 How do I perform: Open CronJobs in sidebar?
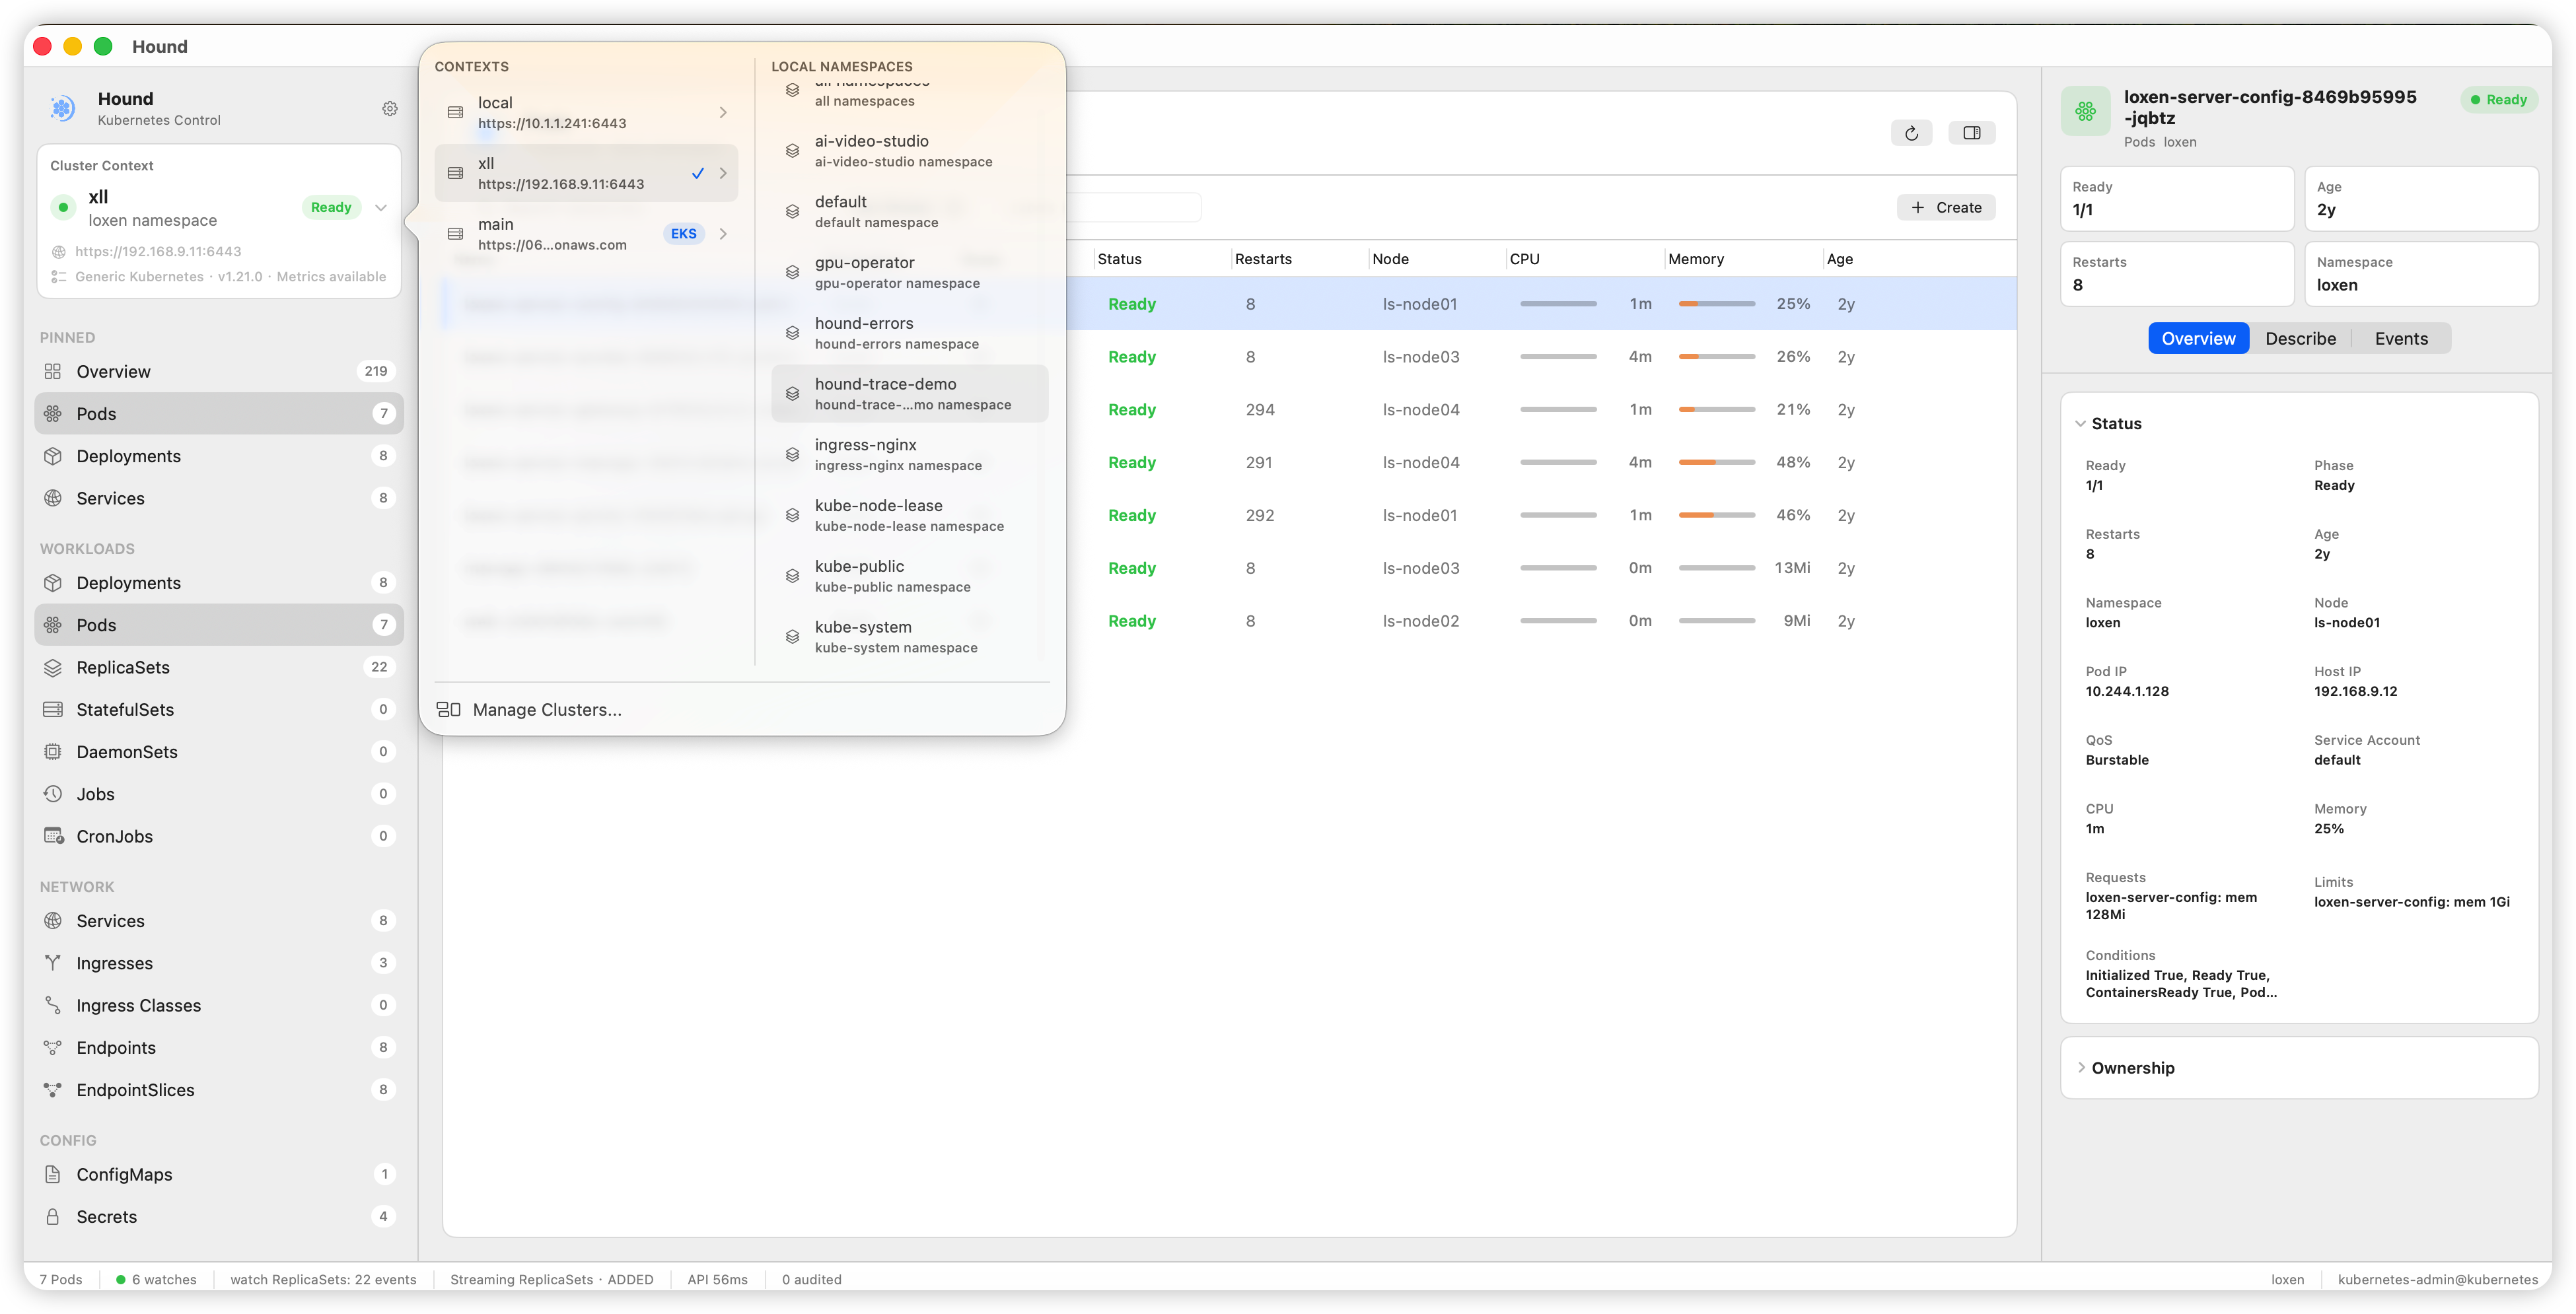(219, 836)
